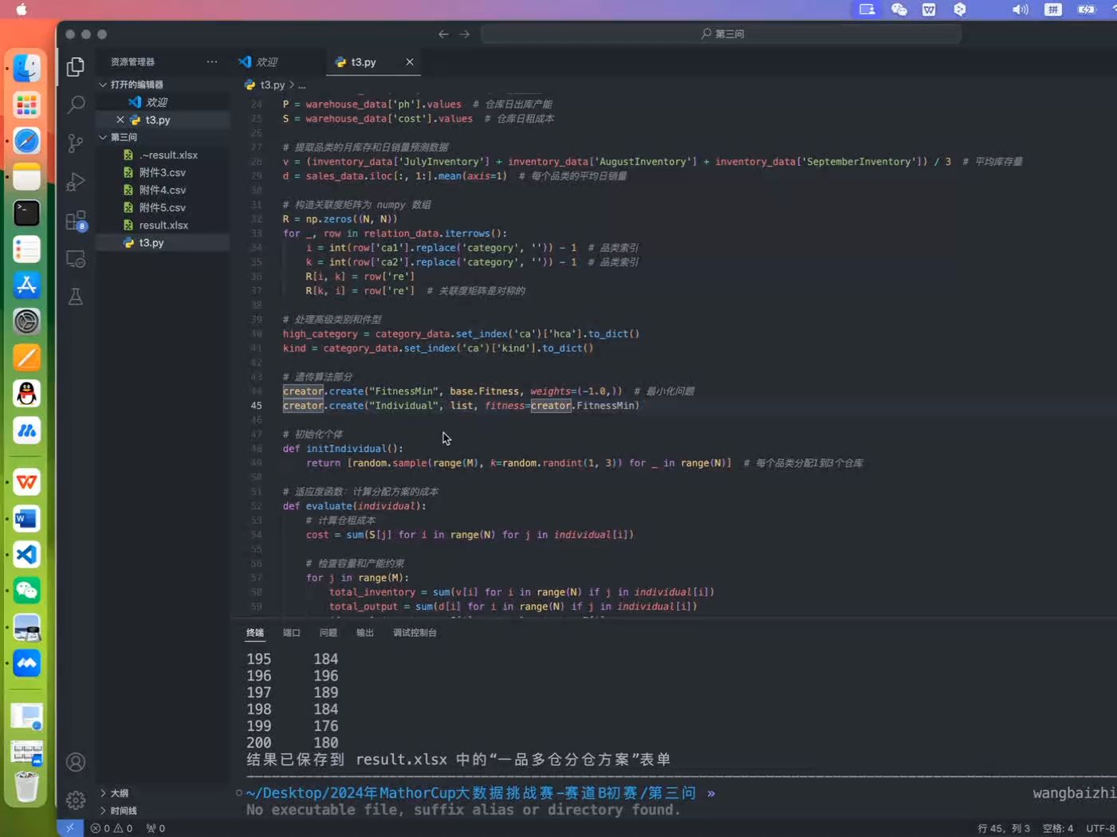
Task: Switch to the 欢迎 welcome tab
Action: tap(267, 61)
